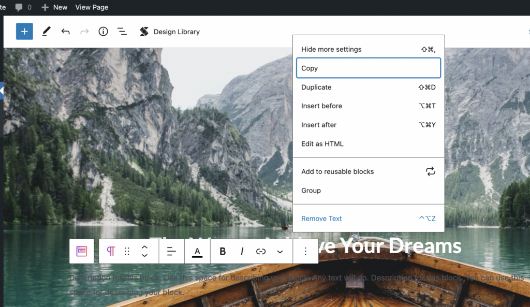The height and width of the screenshot is (307, 530).
Task: Toggle bold formatting
Action: coord(223,251)
